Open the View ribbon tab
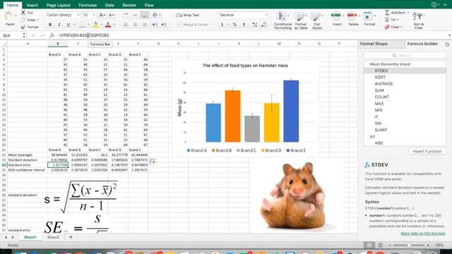Viewport: 452px width, 254px height. 149,5
